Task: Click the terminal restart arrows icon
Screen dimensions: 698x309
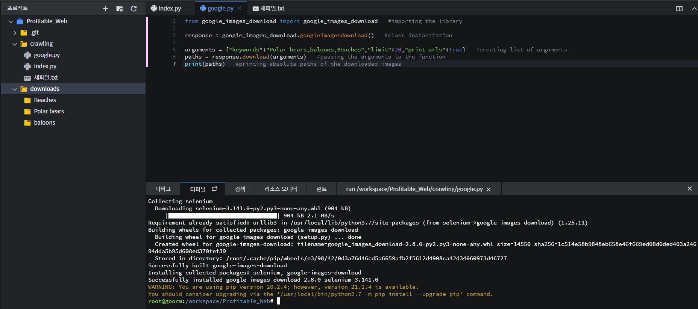Action: 215,189
